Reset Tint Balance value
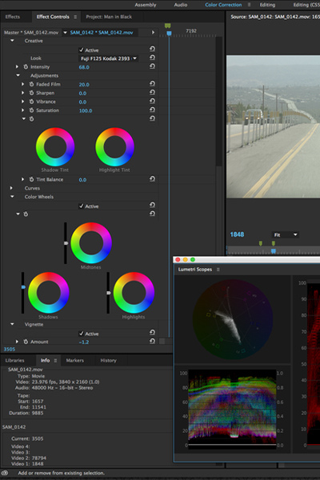 (x=152, y=178)
